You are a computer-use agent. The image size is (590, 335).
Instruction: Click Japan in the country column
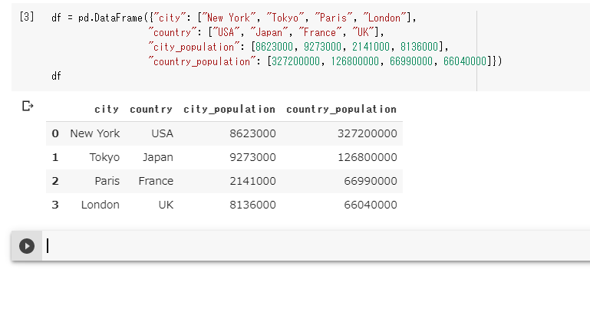(x=157, y=157)
